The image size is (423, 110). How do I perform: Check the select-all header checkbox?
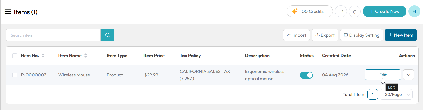[15, 56]
